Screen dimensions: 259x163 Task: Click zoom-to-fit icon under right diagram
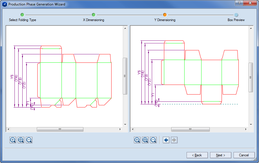tap(145, 140)
